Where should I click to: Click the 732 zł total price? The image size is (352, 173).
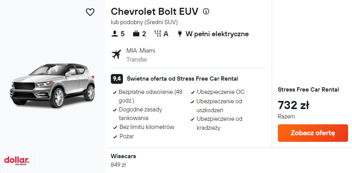point(293,105)
